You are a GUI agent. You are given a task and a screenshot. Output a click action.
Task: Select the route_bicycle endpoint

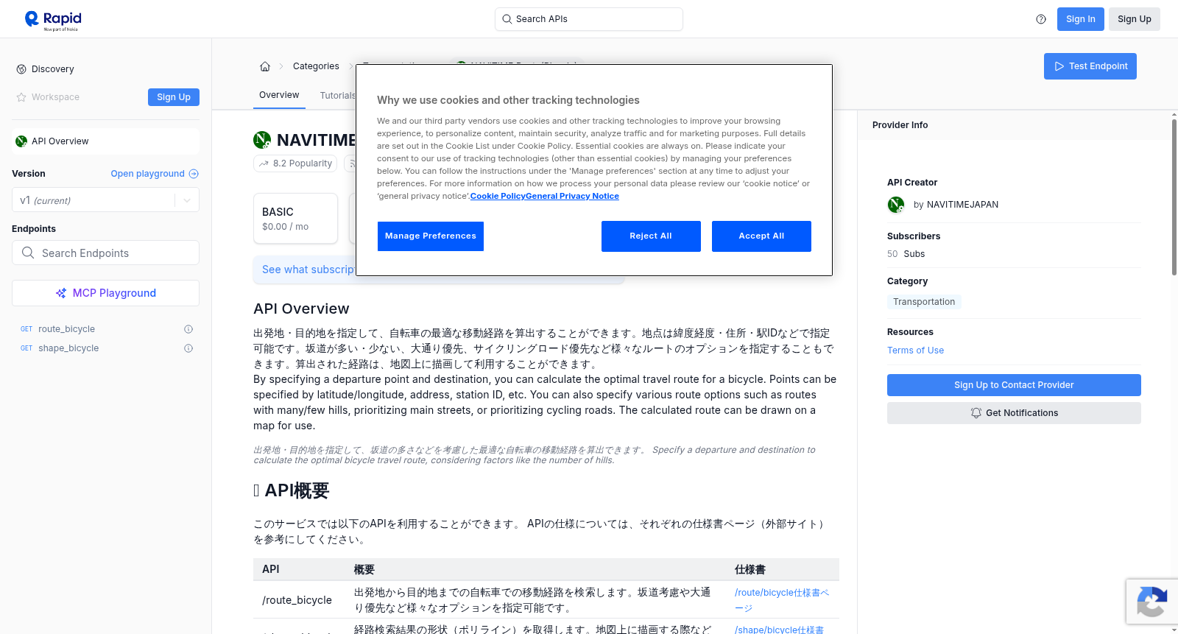pos(66,329)
